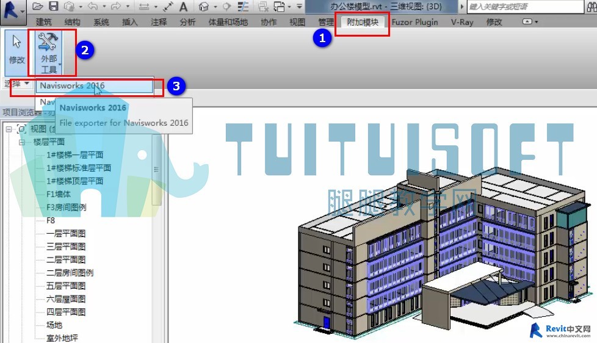Select the 场地 site view

point(54,325)
